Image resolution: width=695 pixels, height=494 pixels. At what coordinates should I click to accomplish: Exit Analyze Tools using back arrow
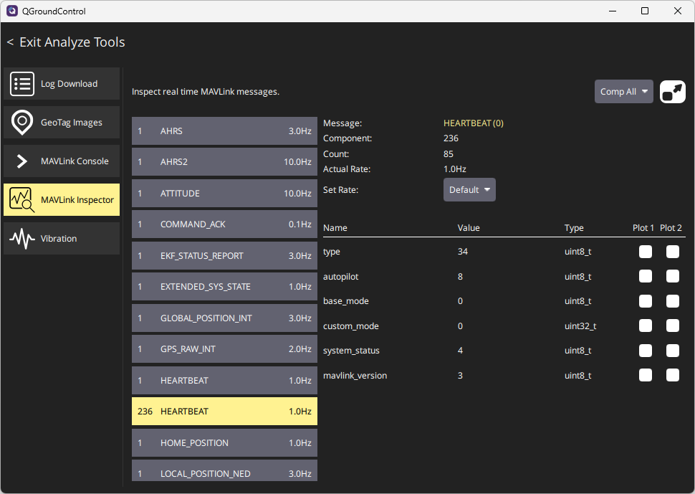tap(11, 42)
